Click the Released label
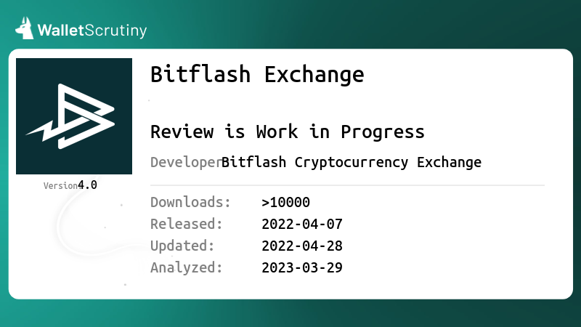Viewport: 581px width, 327px height. click(187, 224)
